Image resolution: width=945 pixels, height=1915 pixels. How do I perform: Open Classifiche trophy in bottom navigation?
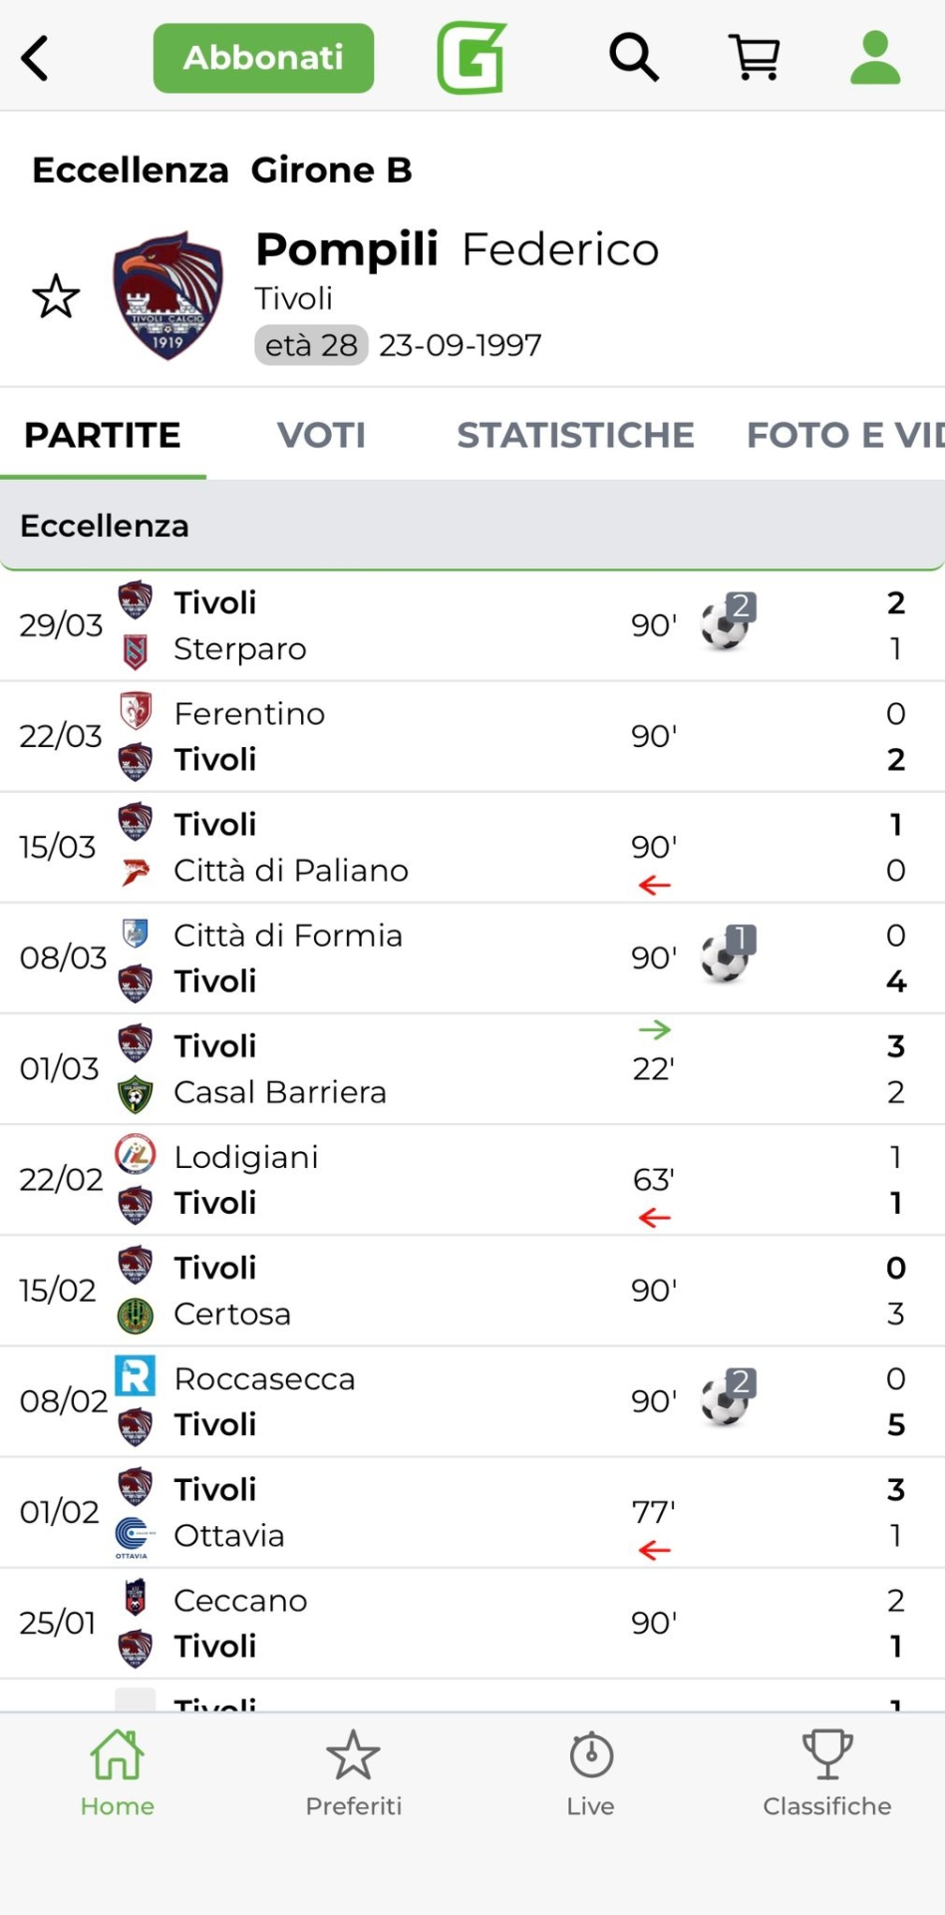click(827, 1773)
